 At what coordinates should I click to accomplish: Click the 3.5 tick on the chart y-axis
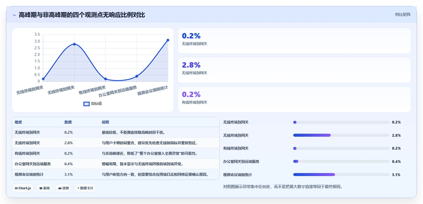click(37, 35)
